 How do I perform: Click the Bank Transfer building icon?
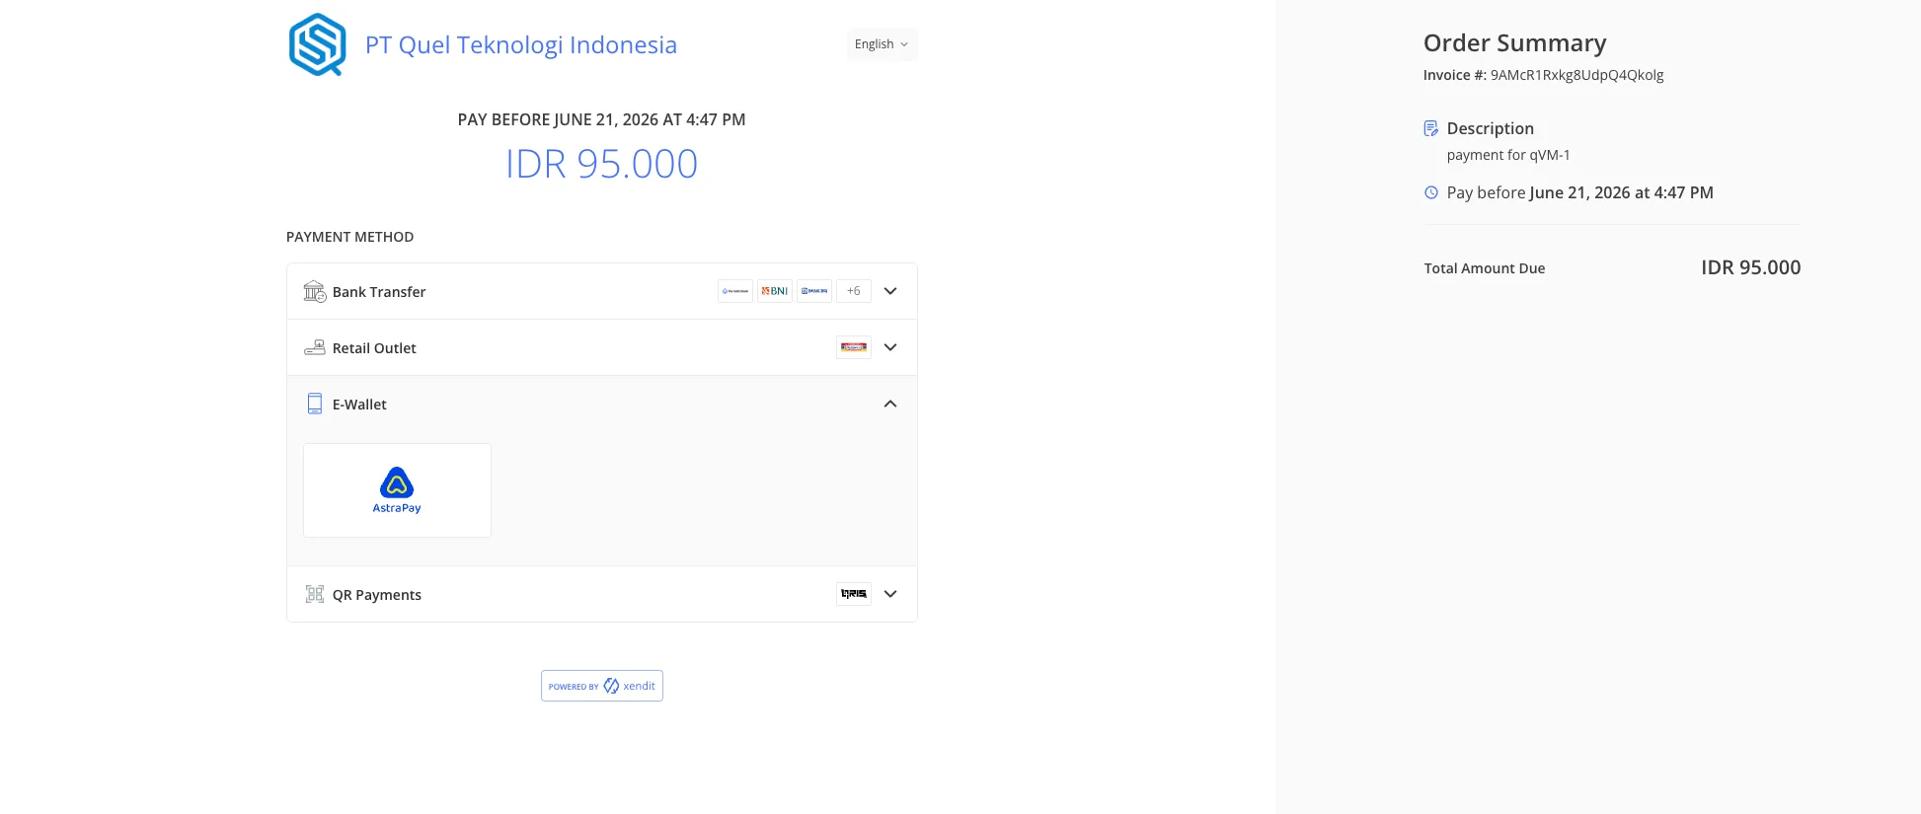(314, 291)
